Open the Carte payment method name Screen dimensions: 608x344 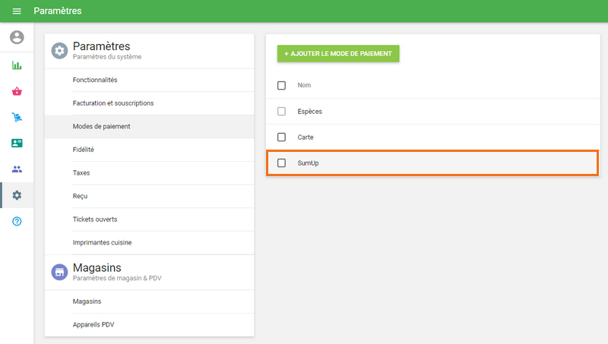(306, 137)
